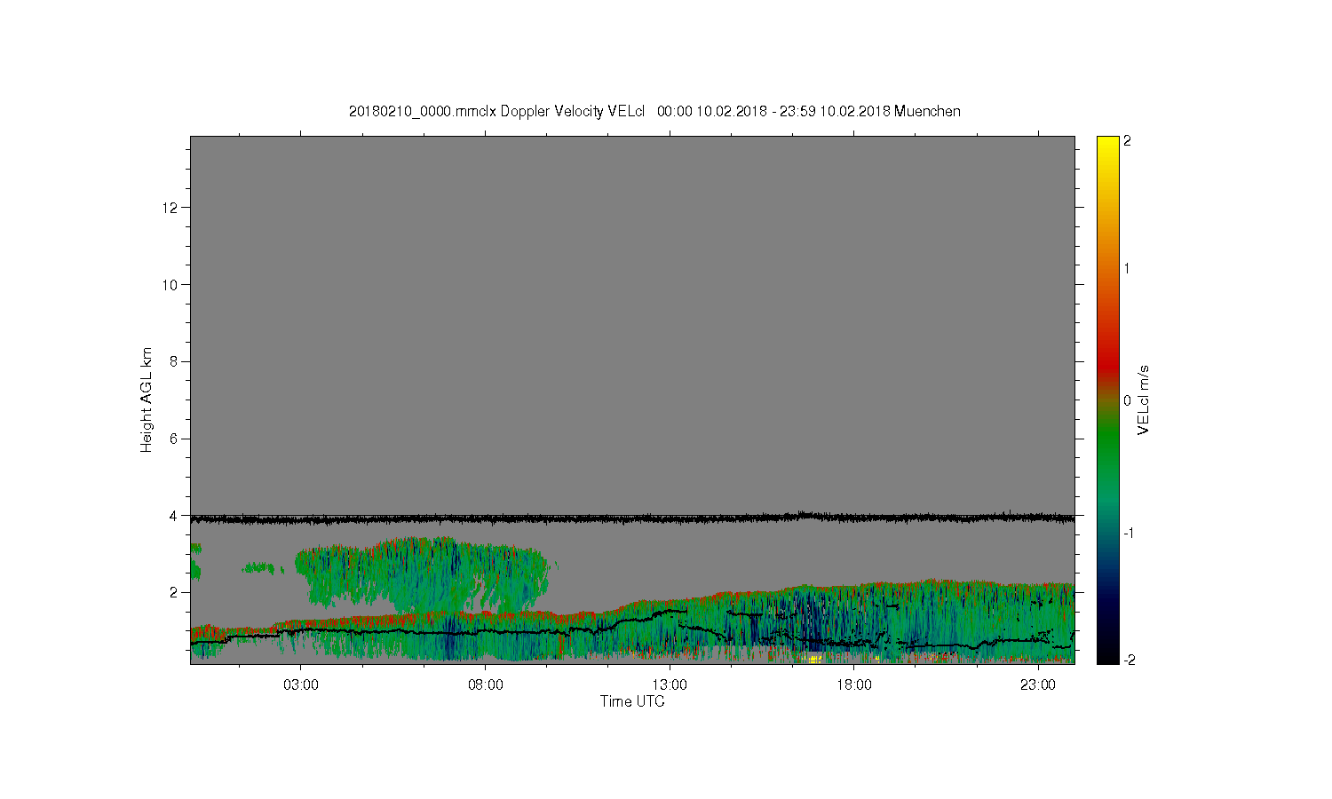The image size is (1332, 799).
Task: Click the colorbar bottom value '-2'
Action: (x=1128, y=660)
